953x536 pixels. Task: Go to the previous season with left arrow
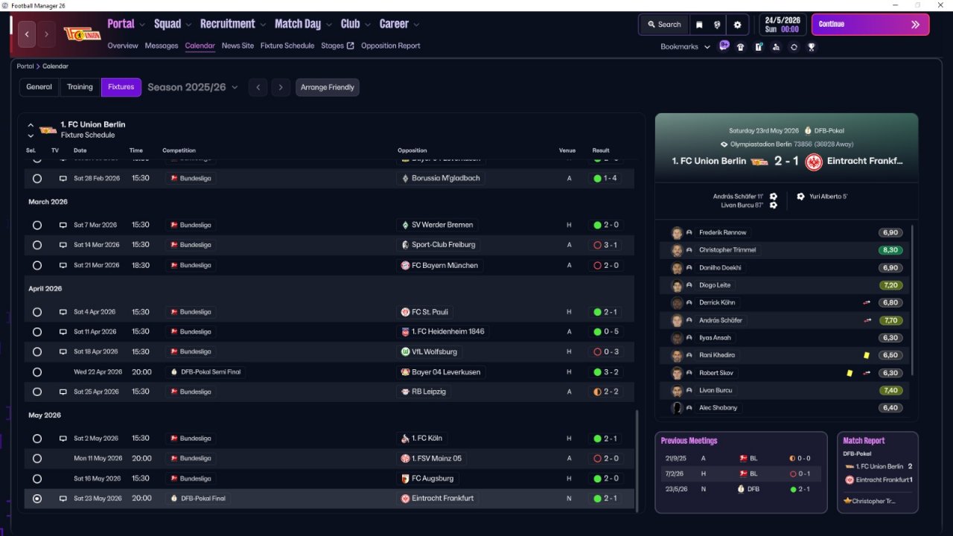click(x=258, y=87)
